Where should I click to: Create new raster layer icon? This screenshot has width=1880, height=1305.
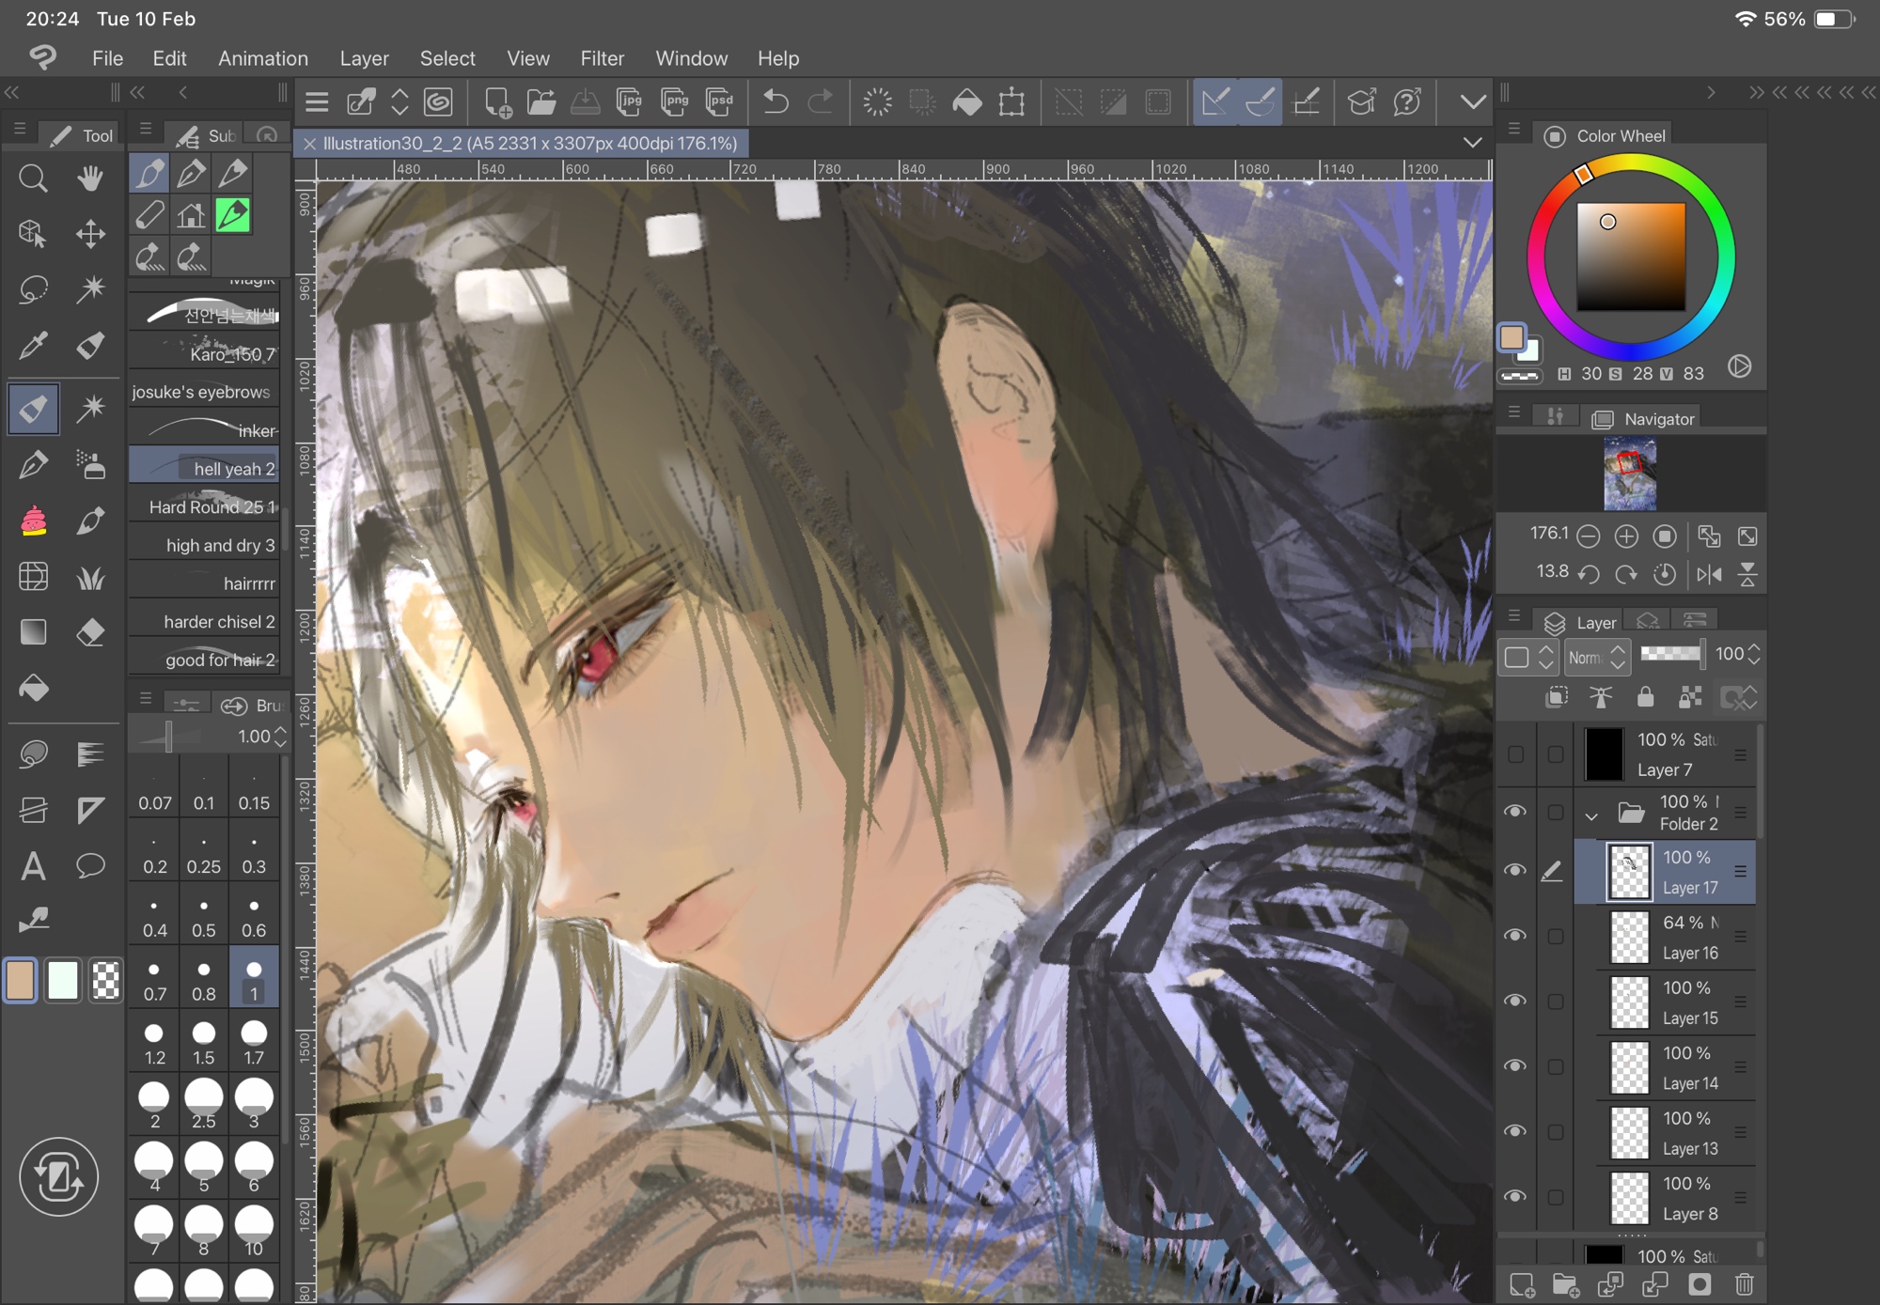tap(1521, 1283)
